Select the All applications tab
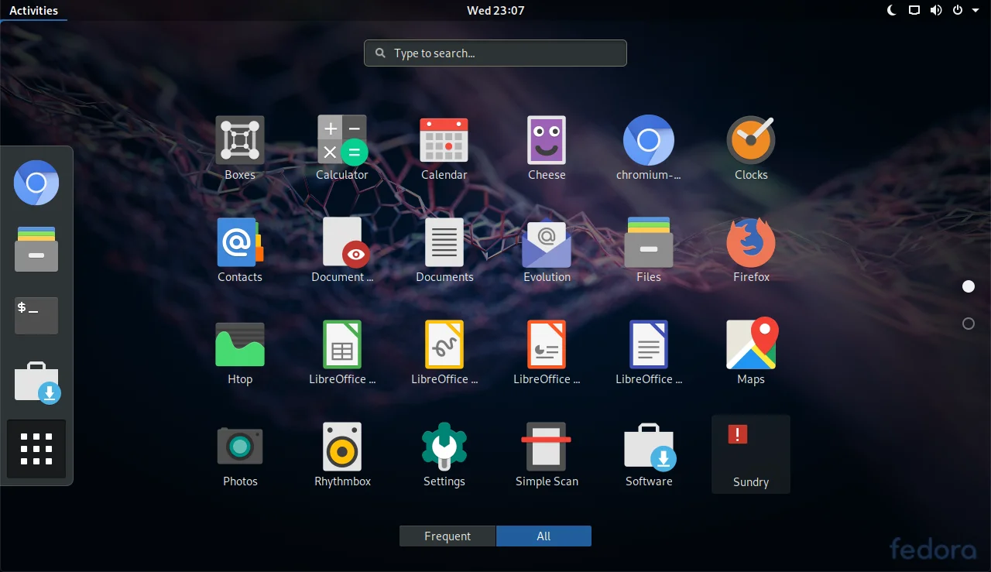This screenshot has height=572, width=991. tap(544, 536)
